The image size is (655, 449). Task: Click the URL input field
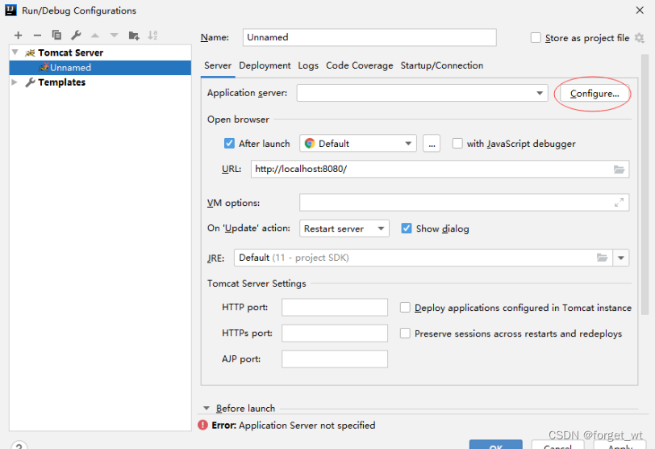click(440, 169)
